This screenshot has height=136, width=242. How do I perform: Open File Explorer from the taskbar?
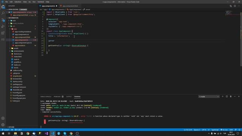click(16, 133)
